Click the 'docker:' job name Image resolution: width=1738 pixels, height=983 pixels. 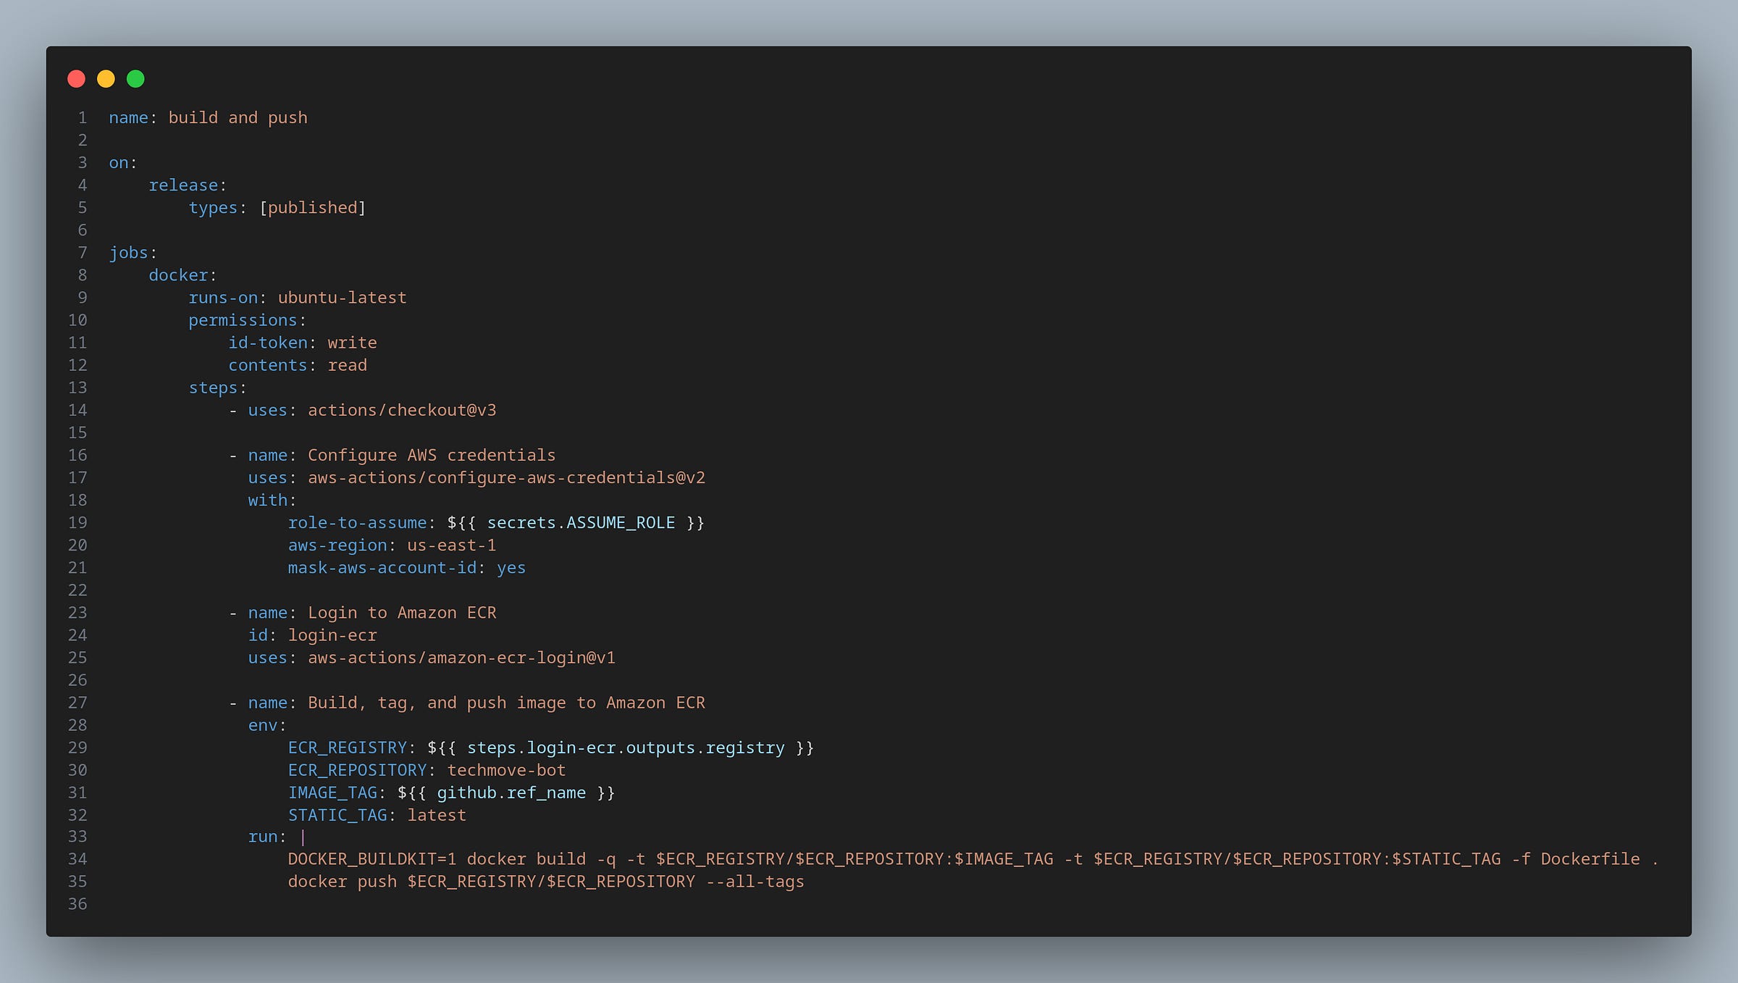click(x=182, y=275)
